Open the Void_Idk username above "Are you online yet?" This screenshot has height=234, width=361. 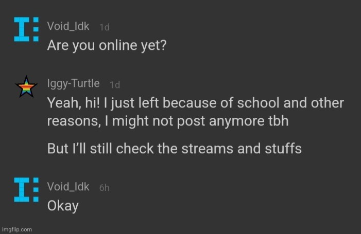68,26
